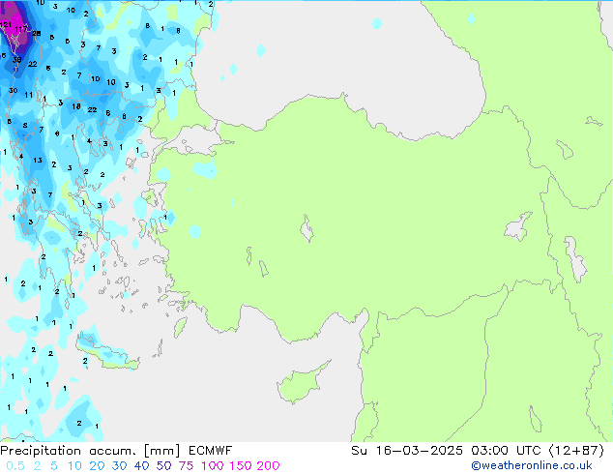The height and width of the screenshot is (474, 613).
Task: Pick the 200 value in the color legend
Action: pos(268,466)
